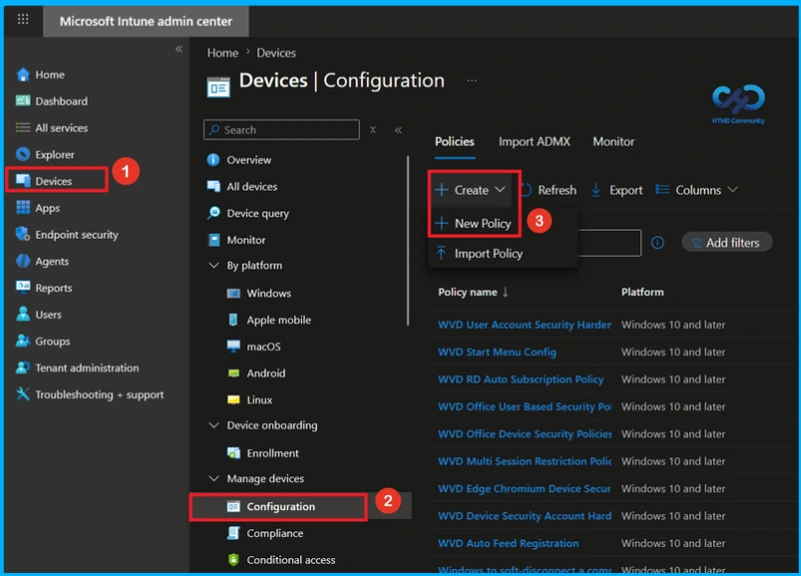The image size is (801, 576).
Task: Select the Linux platform
Action: [x=259, y=399]
